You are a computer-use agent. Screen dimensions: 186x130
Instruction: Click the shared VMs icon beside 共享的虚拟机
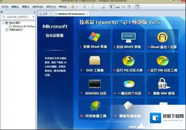[x=7, y=30]
